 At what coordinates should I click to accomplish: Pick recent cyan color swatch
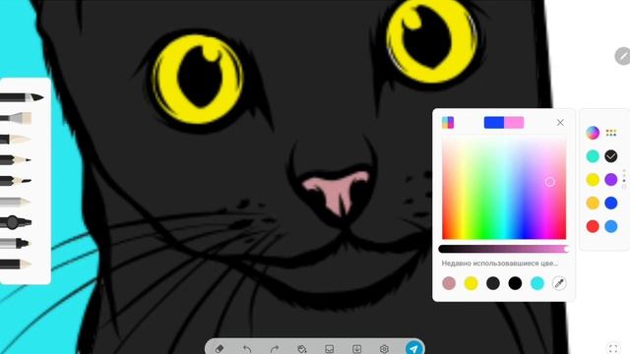537,283
